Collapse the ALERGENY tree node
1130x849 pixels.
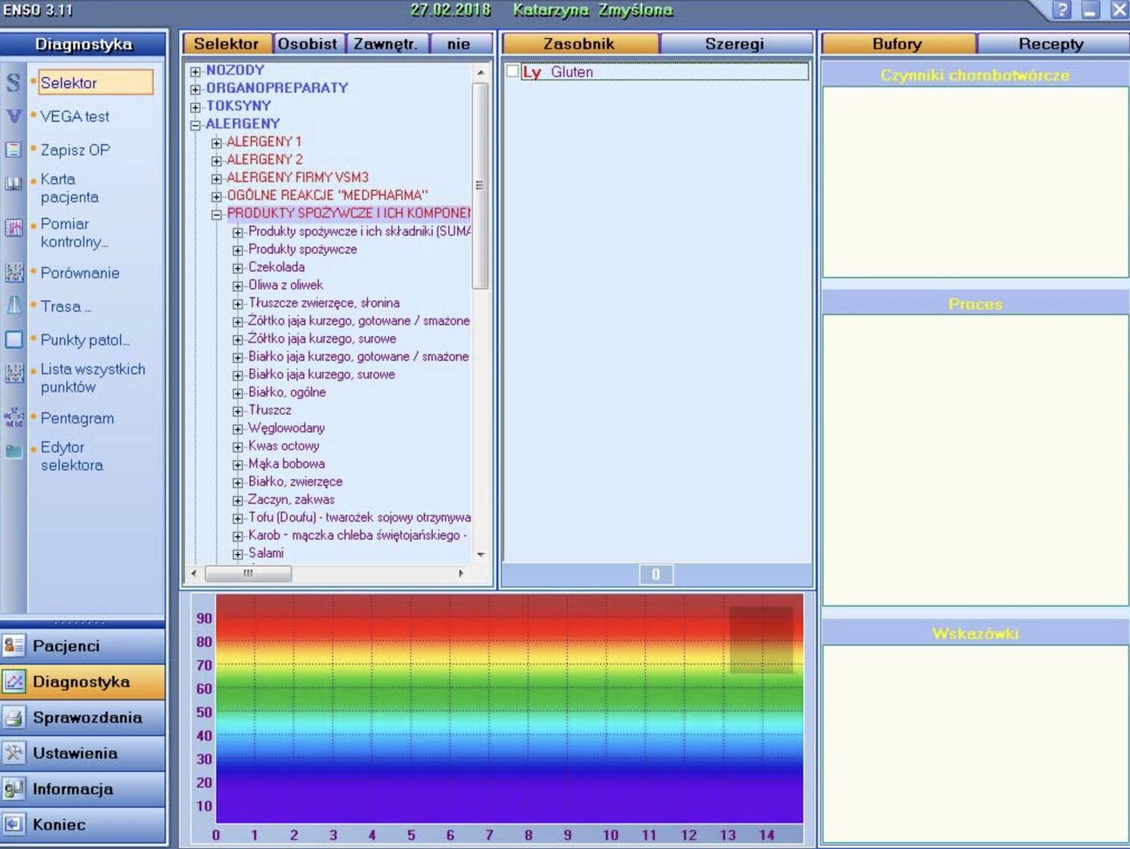[196, 125]
